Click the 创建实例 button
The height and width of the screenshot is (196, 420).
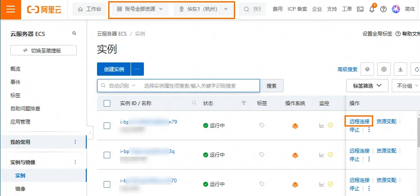tap(114, 69)
